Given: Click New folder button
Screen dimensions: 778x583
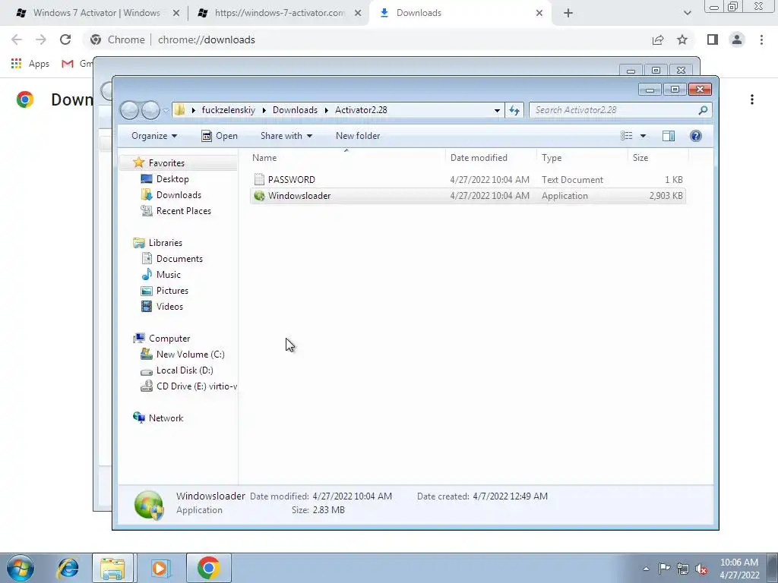Looking at the screenshot, I should (x=358, y=136).
